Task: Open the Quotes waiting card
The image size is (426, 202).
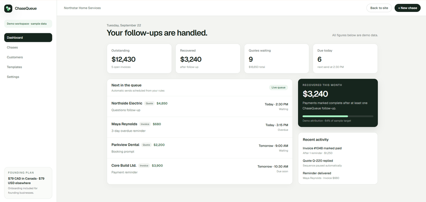Action: pyautogui.click(x=276, y=58)
